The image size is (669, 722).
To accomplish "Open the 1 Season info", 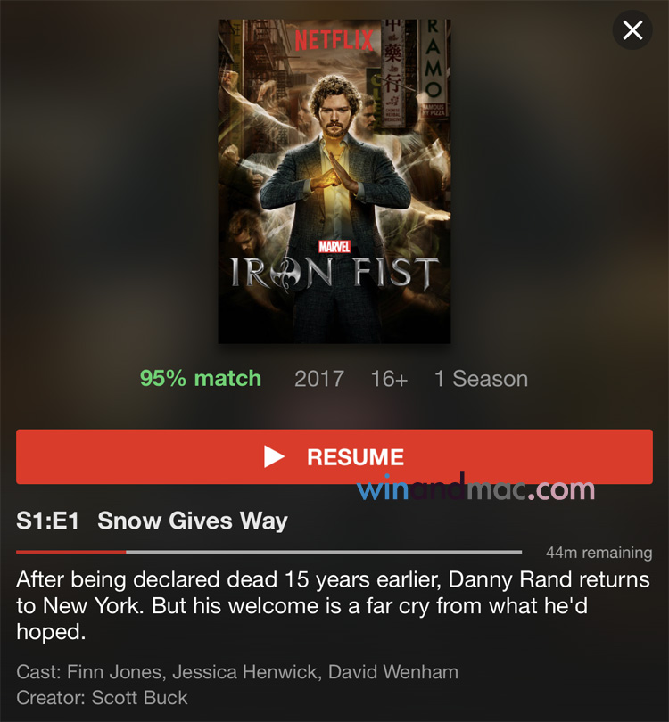I will pos(481,379).
